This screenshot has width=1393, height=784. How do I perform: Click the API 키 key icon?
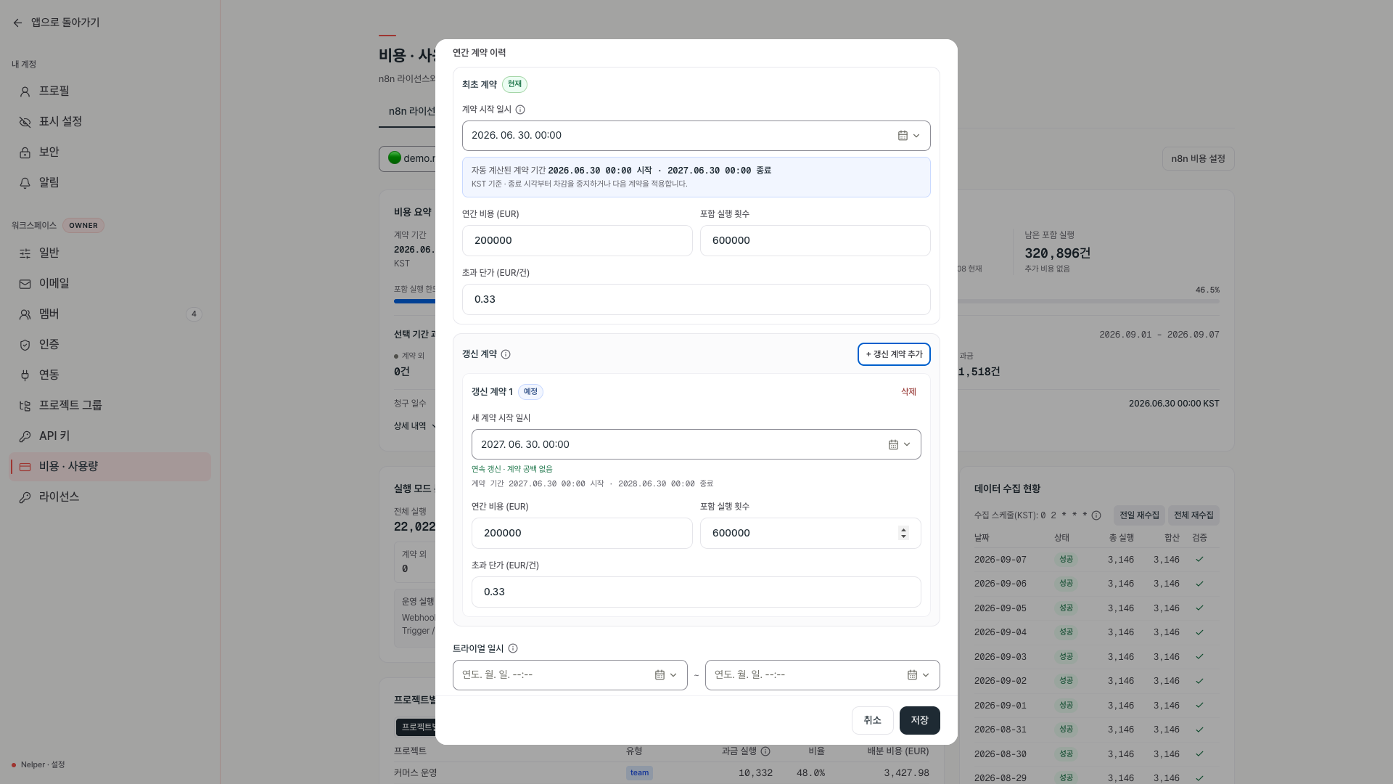(x=25, y=436)
